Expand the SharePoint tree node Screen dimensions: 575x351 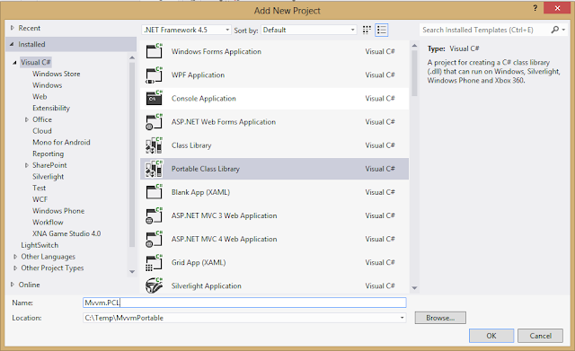coord(27,165)
